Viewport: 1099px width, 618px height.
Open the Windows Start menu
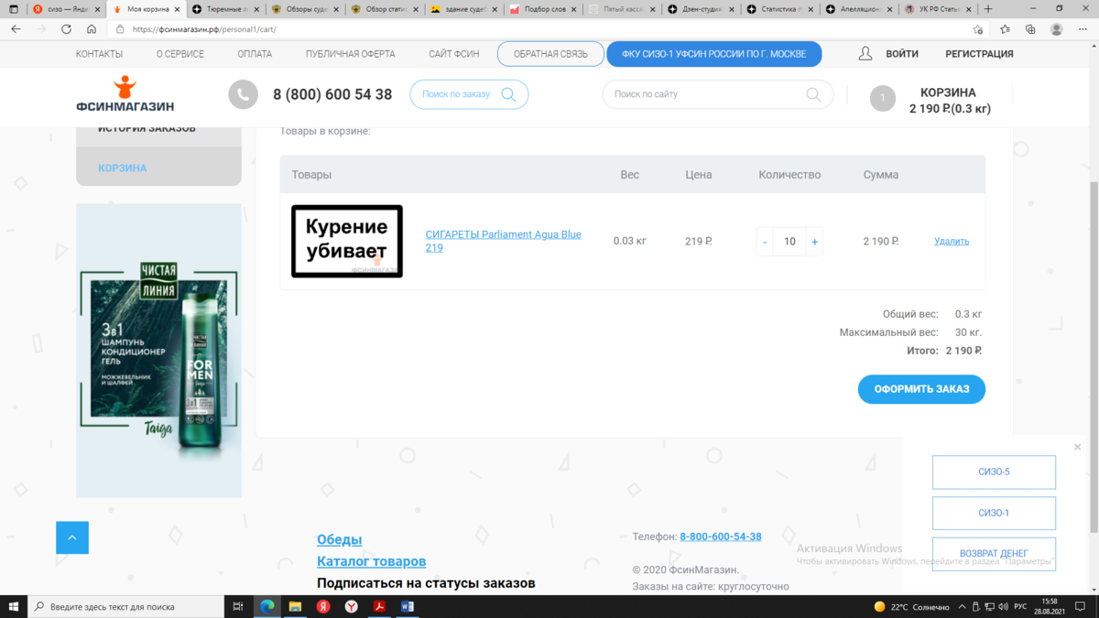14,606
